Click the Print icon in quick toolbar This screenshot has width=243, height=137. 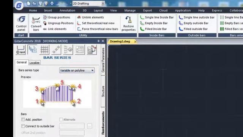click(52, 3)
